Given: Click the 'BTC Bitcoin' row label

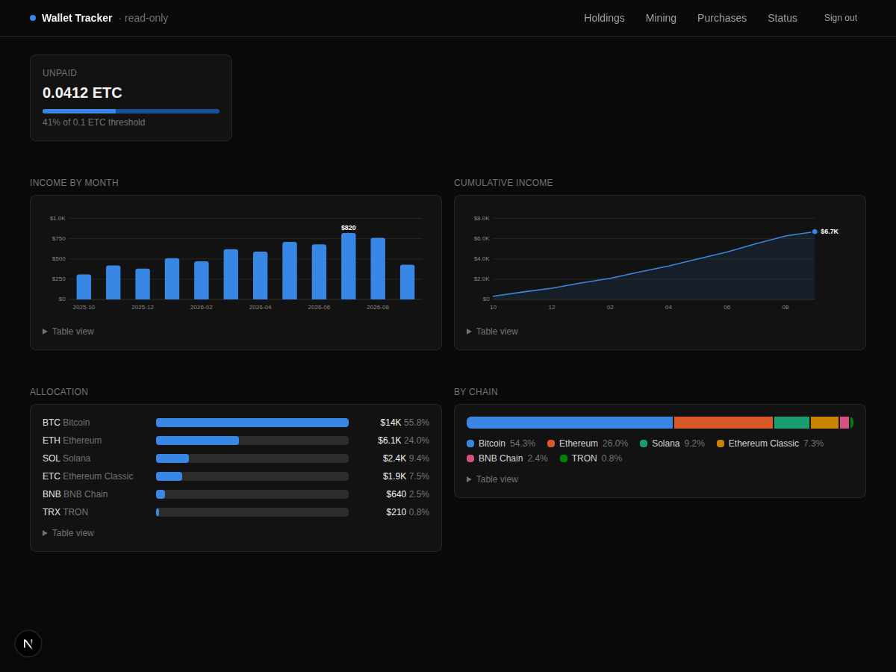Looking at the screenshot, I should 66,423.
